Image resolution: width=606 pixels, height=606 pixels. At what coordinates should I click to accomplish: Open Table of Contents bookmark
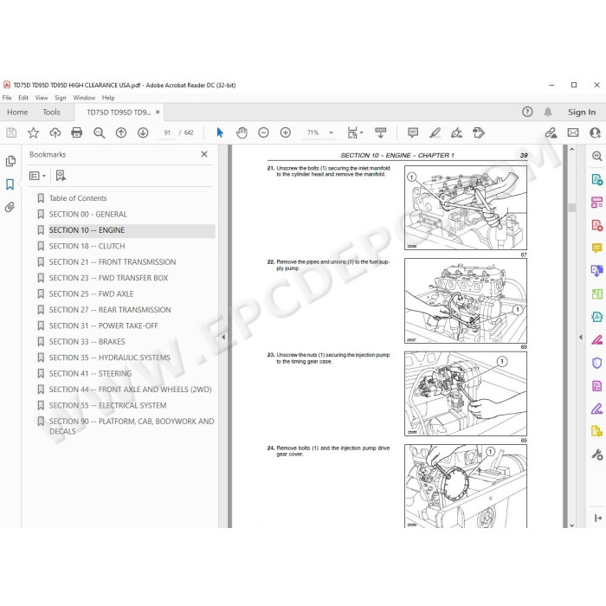coord(78,198)
